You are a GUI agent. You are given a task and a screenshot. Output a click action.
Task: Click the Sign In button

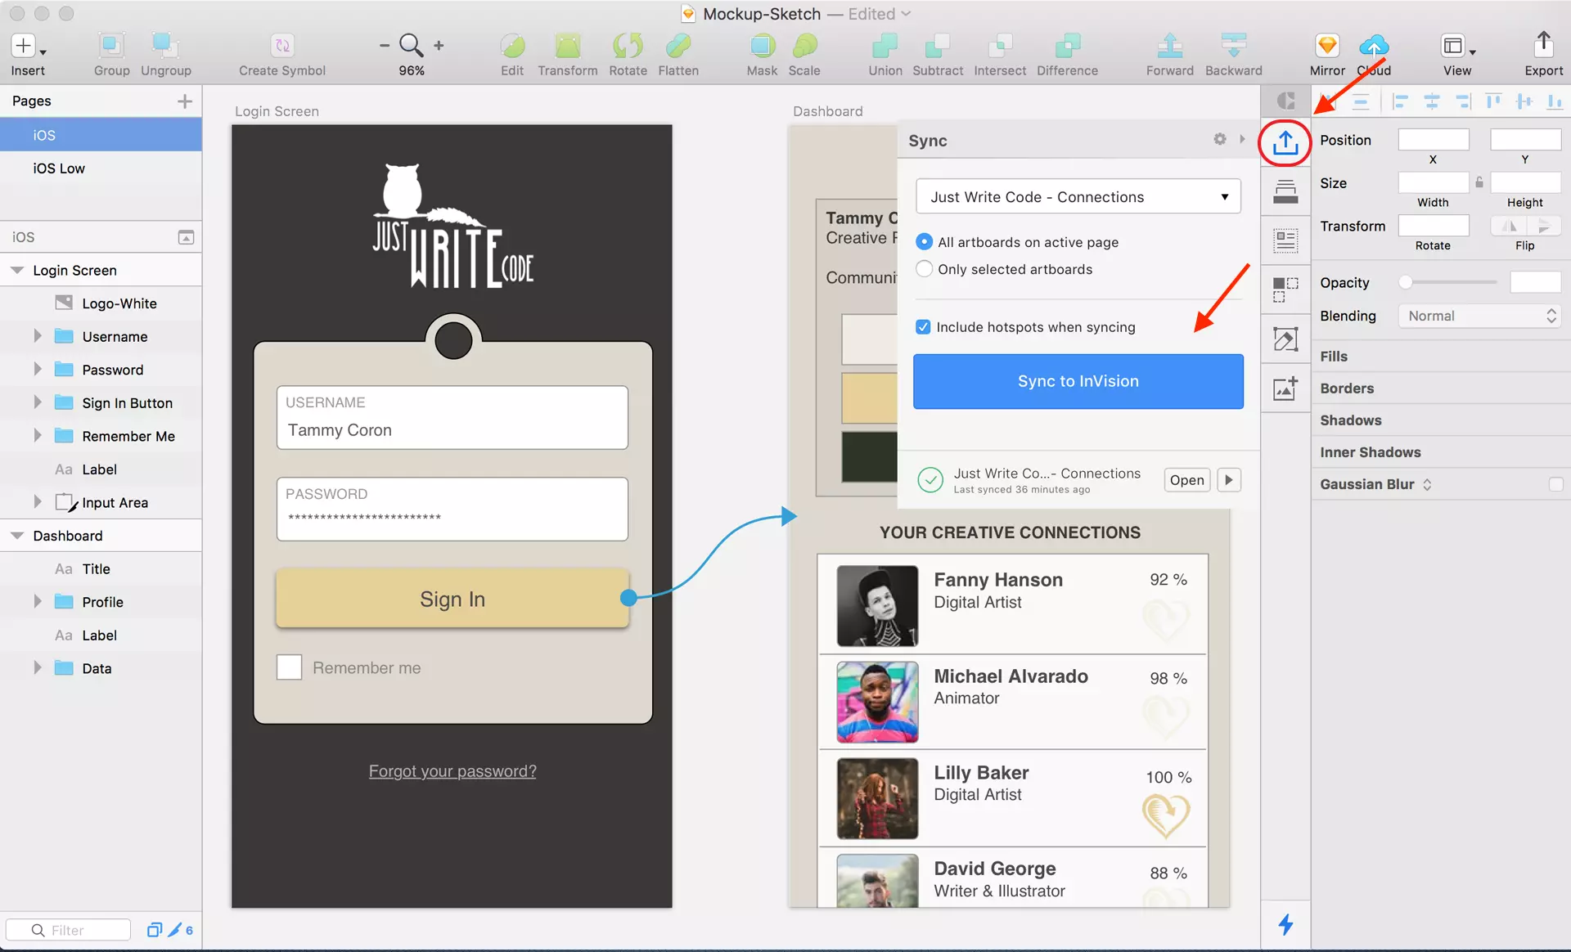coord(452,599)
